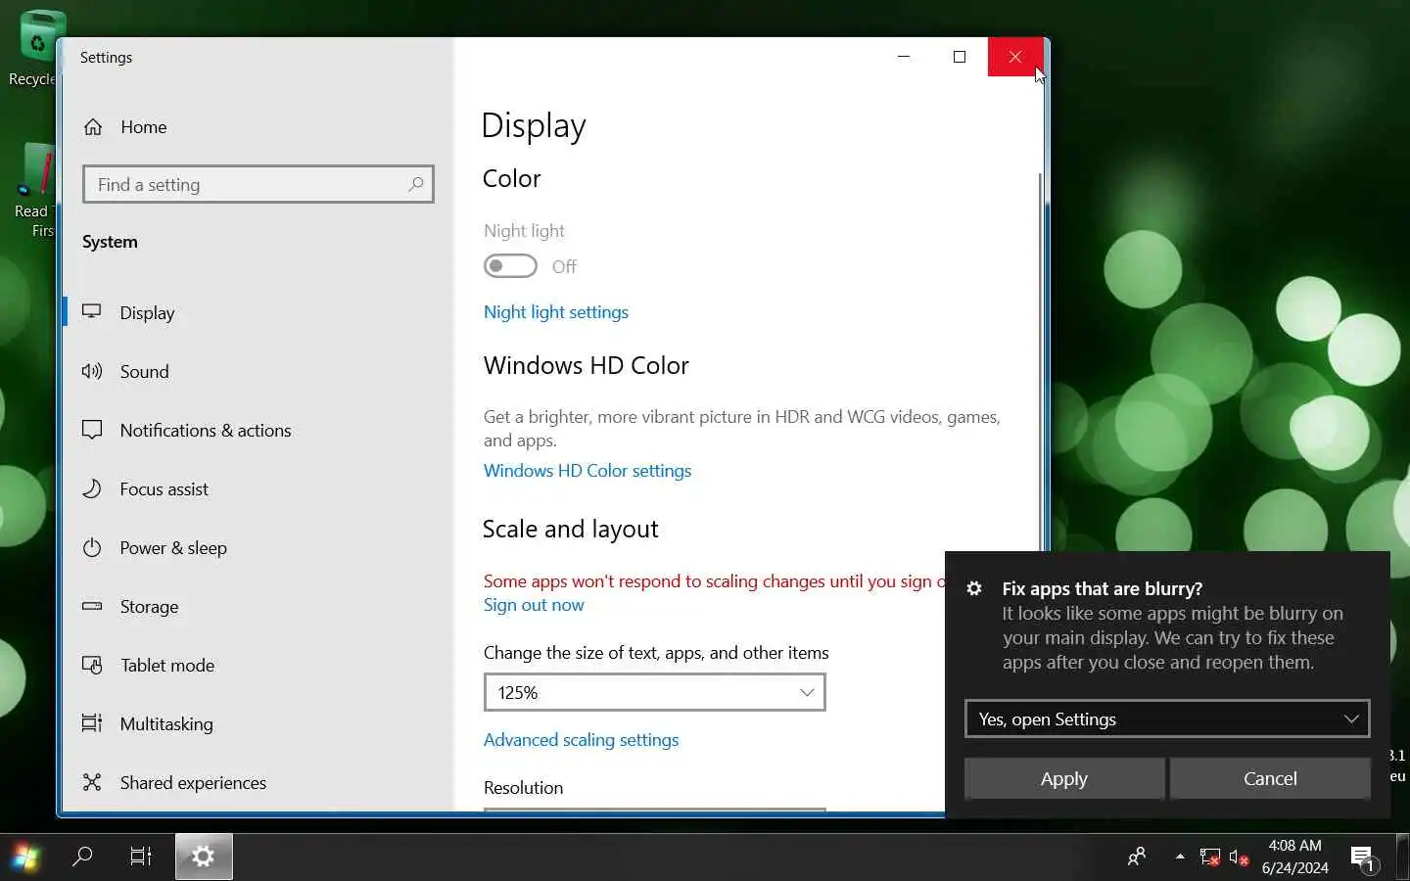Click the Power & sleep icon
The image size is (1410, 881).
92,547
